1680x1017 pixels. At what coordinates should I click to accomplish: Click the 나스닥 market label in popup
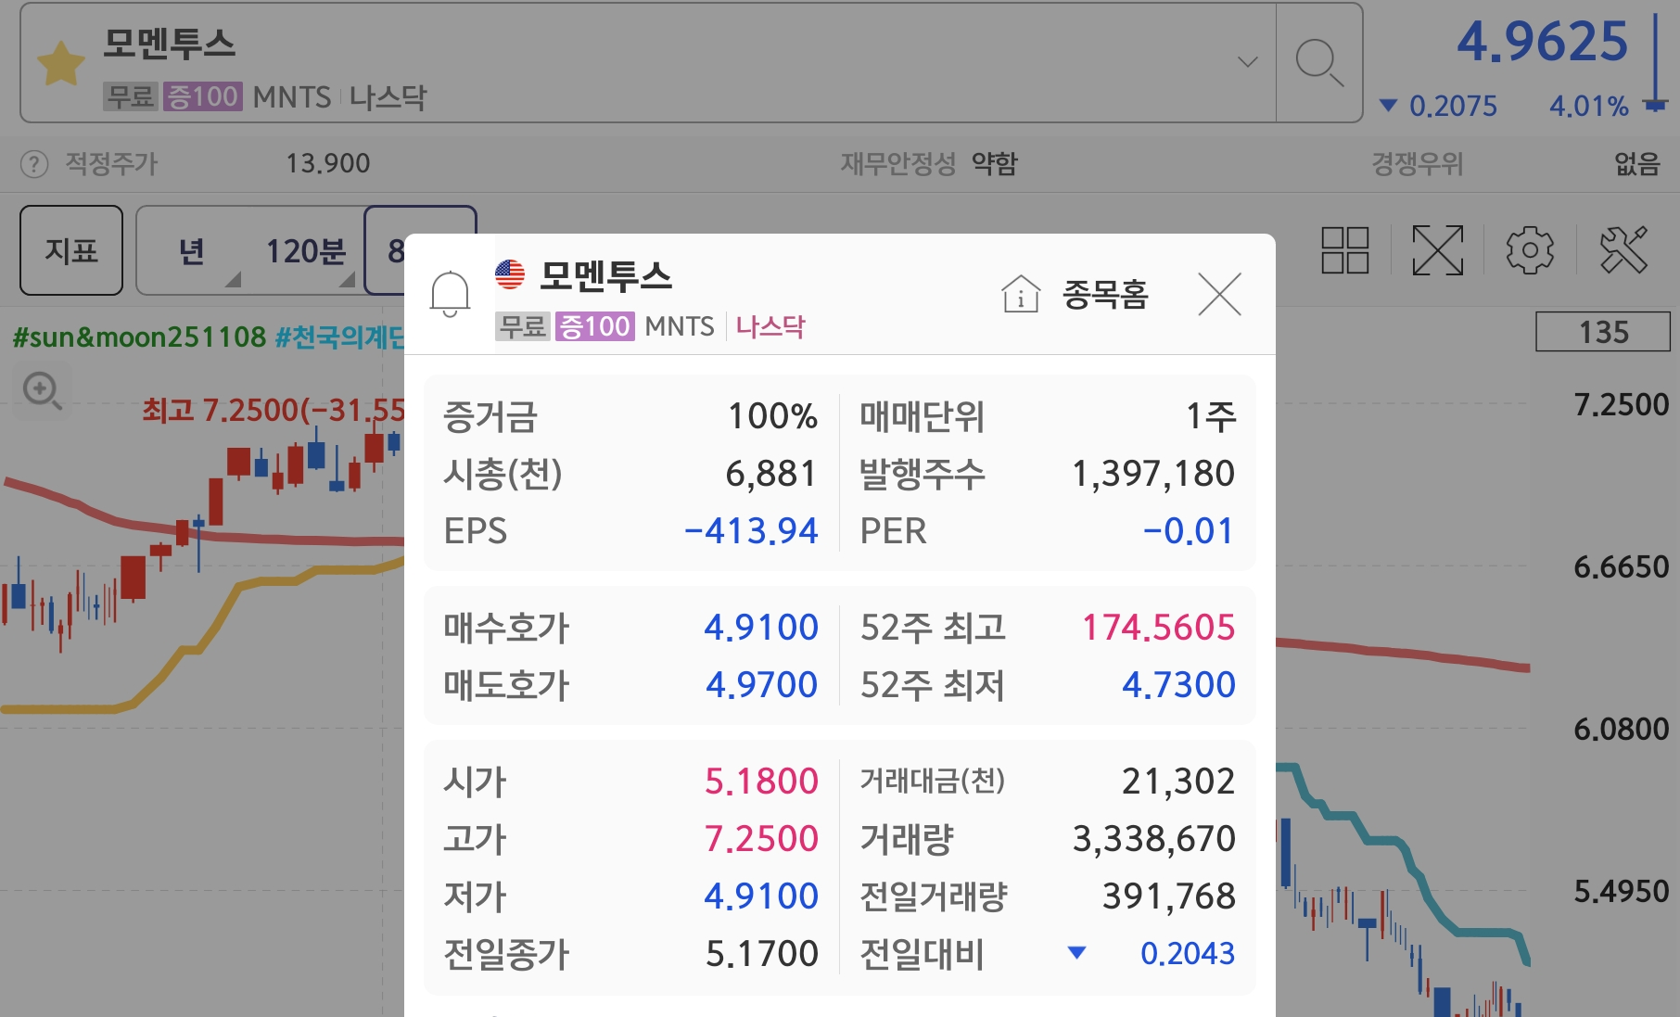coord(770,326)
